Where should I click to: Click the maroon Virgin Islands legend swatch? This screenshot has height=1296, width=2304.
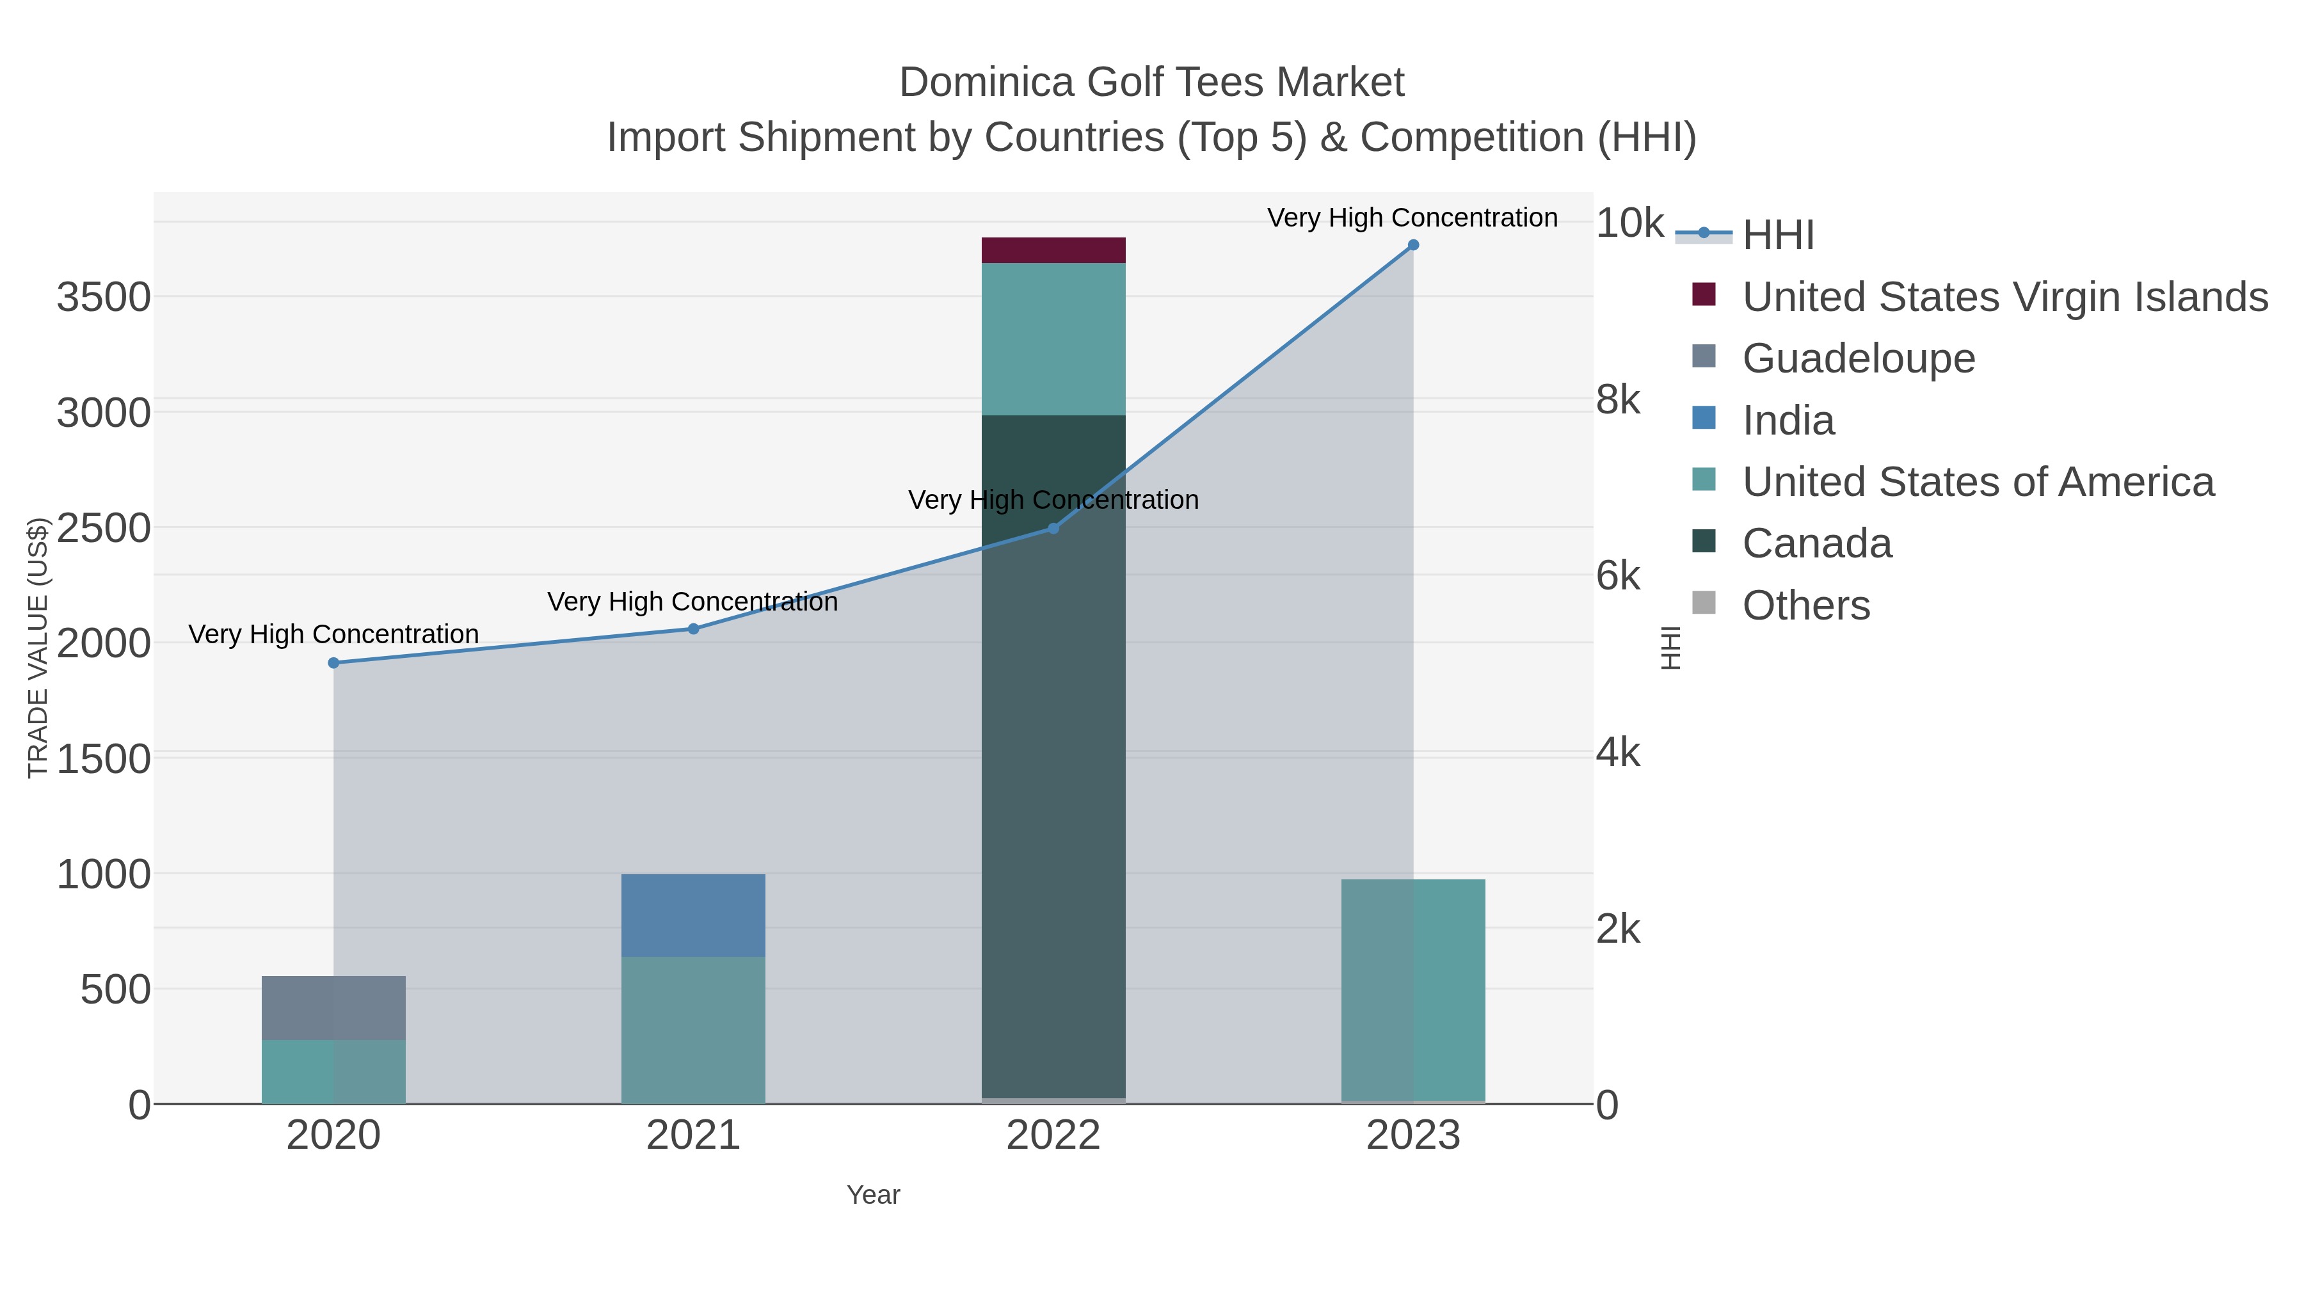[x=1704, y=294]
